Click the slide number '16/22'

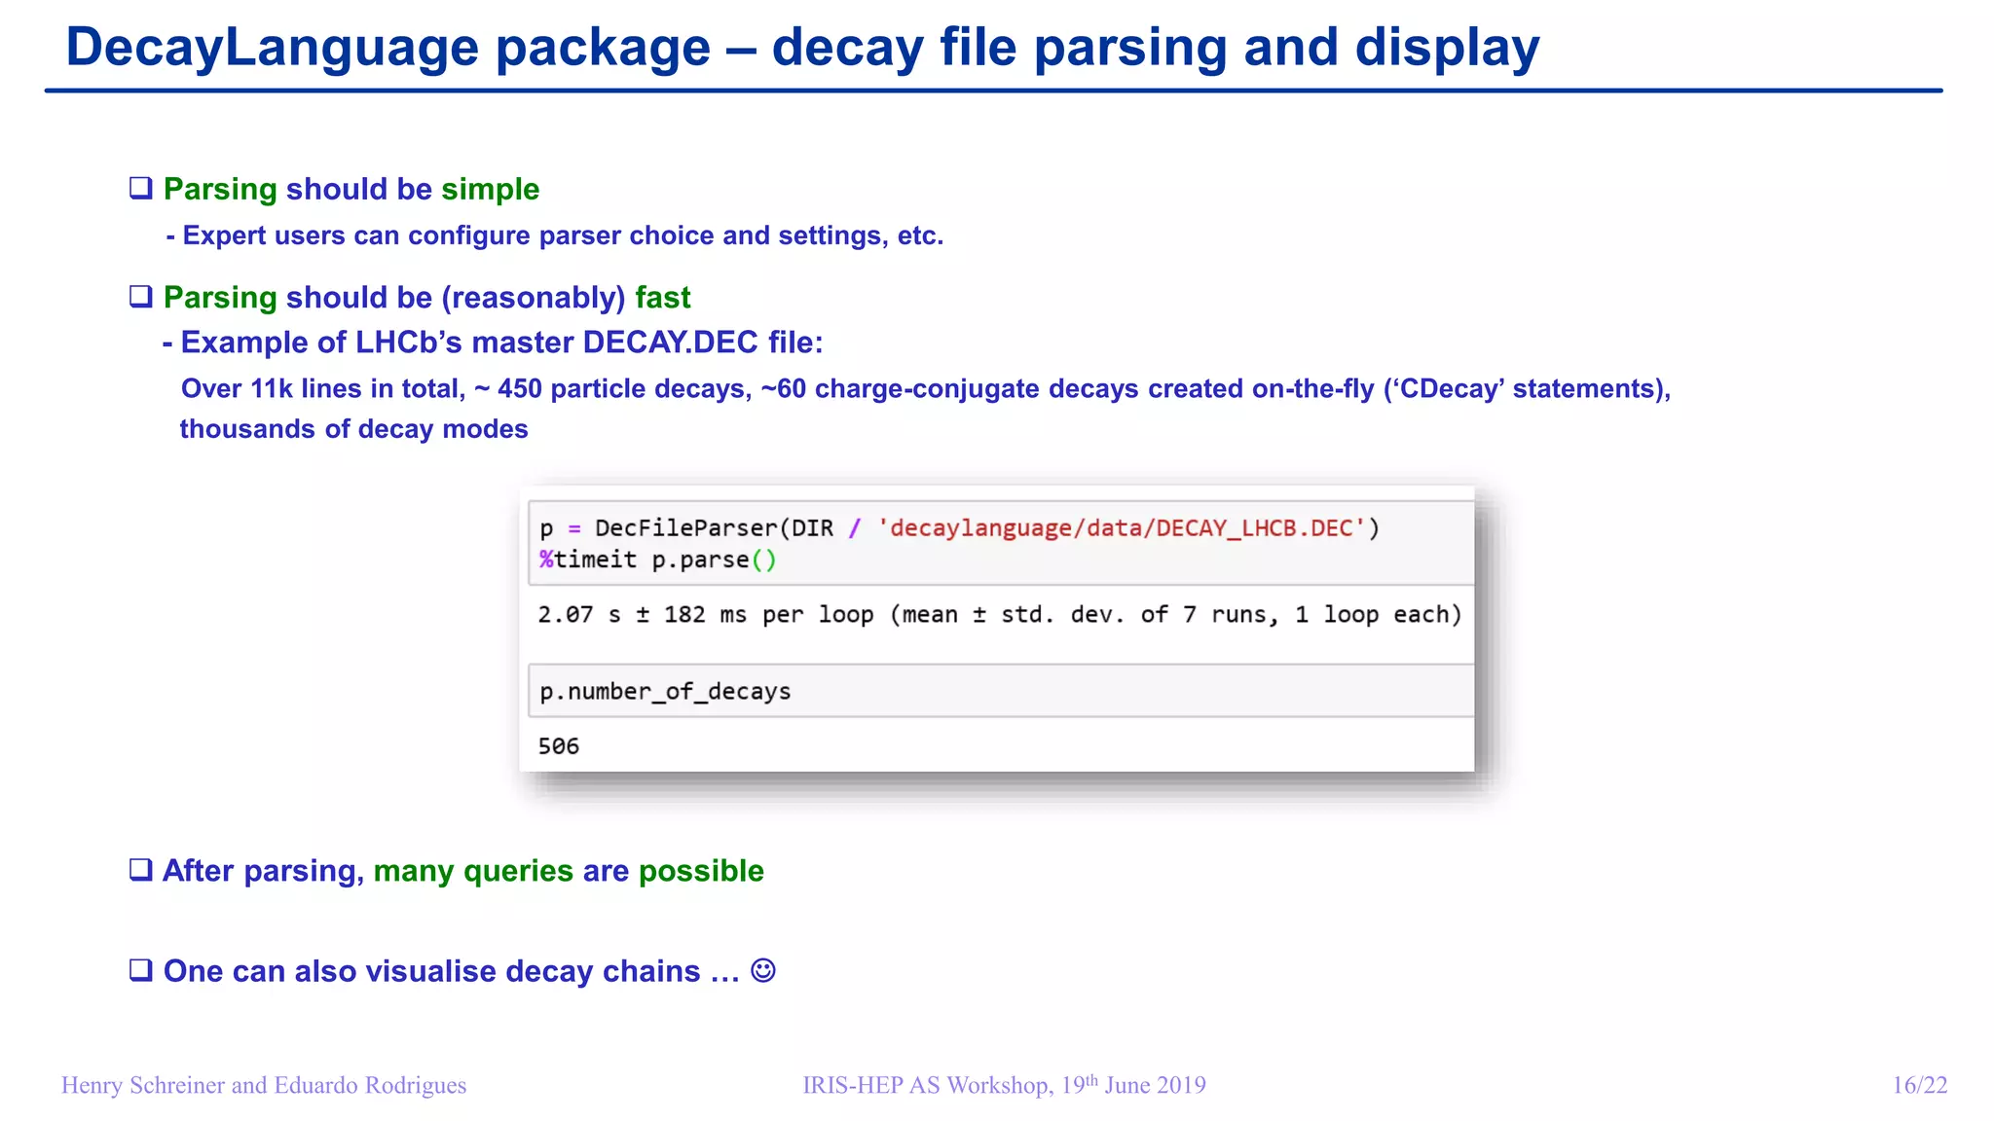(1920, 1085)
